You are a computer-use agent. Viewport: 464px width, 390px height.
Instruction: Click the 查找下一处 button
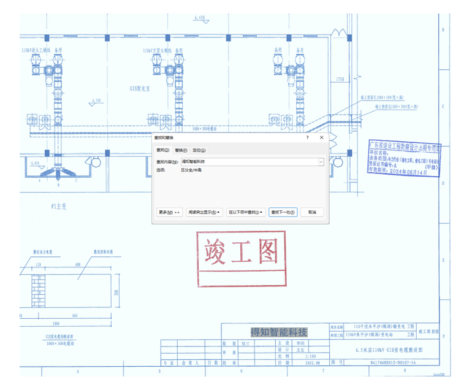[283, 212]
